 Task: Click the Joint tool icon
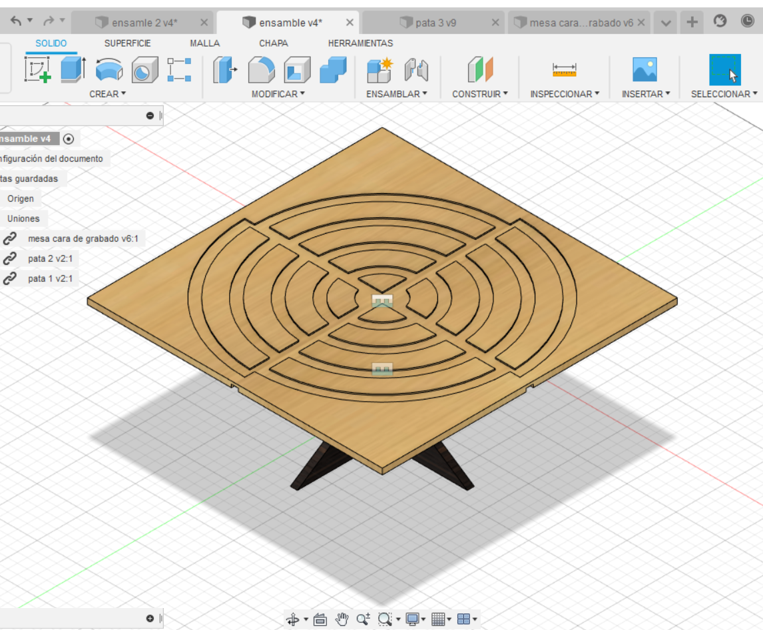pyautogui.click(x=416, y=70)
